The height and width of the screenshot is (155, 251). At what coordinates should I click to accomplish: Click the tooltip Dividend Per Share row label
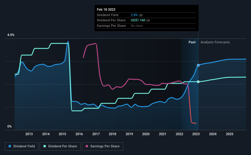pyautogui.click(x=111, y=20)
